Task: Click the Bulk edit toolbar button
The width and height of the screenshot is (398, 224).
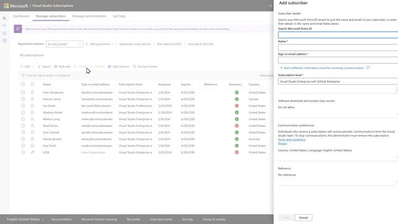Action: click(62, 67)
